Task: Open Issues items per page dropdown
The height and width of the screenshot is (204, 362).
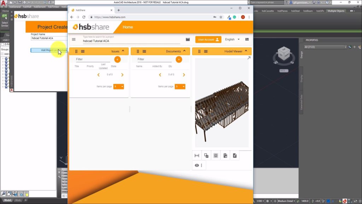Action: click(119, 87)
